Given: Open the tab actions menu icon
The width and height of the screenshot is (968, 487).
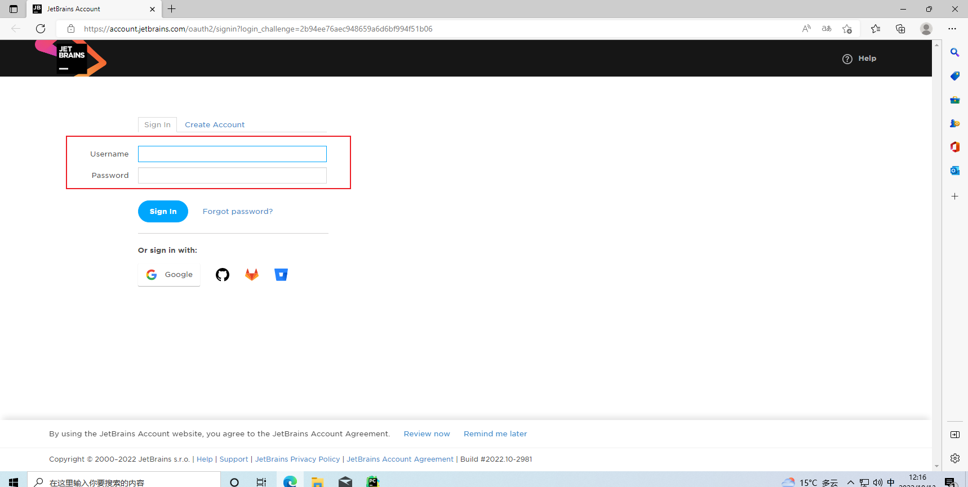Looking at the screenshot, I should tap(14, 9).
